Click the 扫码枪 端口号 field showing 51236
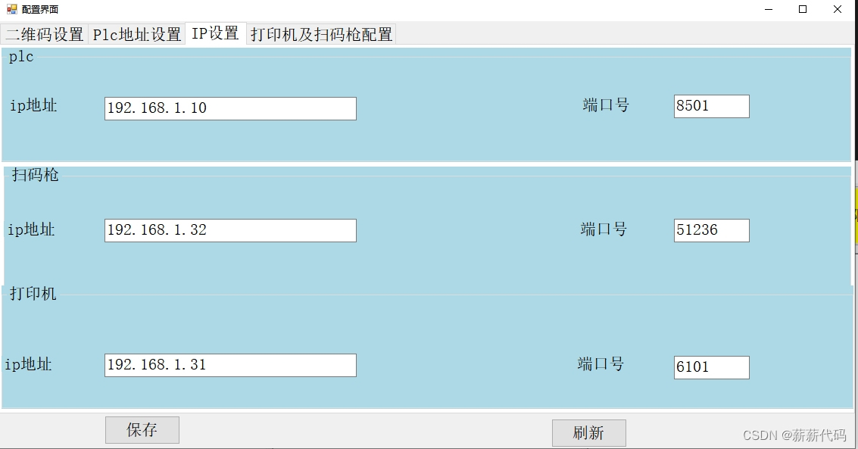858x449 pixels. click(710, 229)
